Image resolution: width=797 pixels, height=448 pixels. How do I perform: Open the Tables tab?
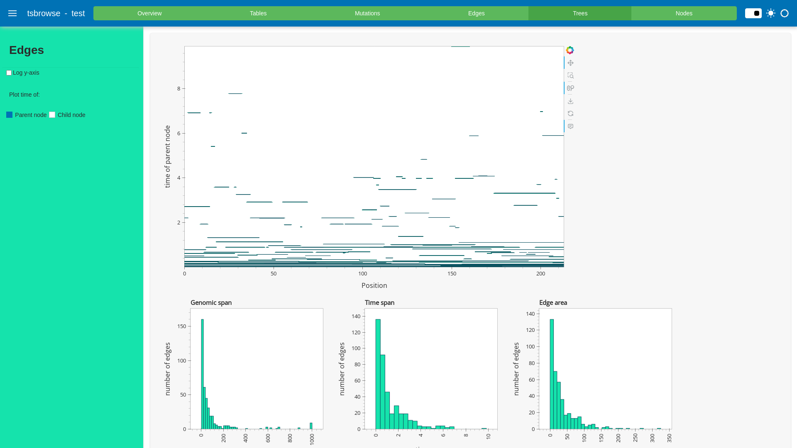(258, 13)
